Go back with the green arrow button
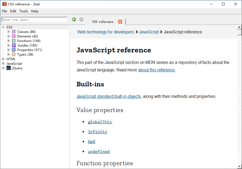The image size is (242, 169). (x=74, y=19)
